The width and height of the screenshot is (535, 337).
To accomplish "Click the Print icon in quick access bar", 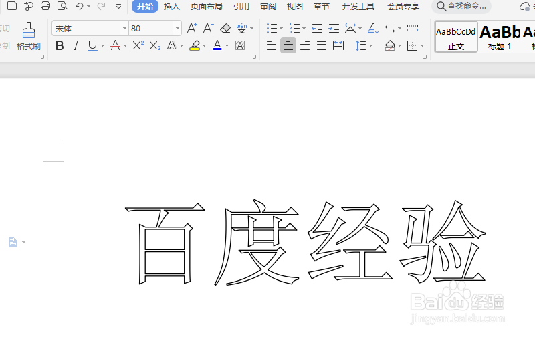I will (x=45, y=5).
